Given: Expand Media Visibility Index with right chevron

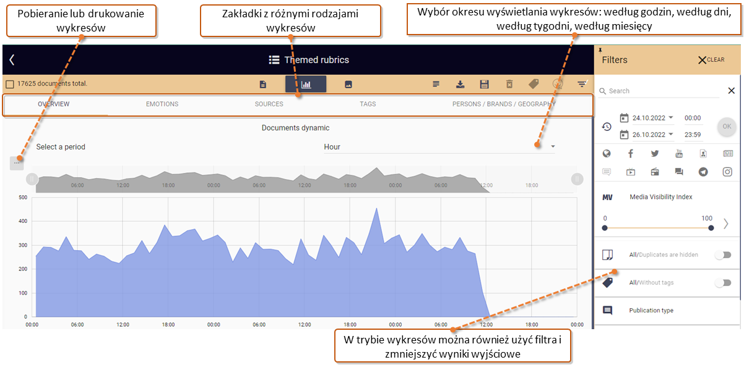Looking at the screenshot, I should tap(726, 224).
